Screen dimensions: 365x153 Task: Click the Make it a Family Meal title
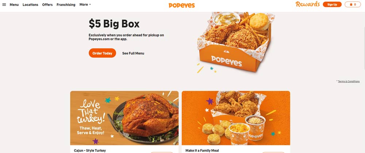(x=202, y=150)
